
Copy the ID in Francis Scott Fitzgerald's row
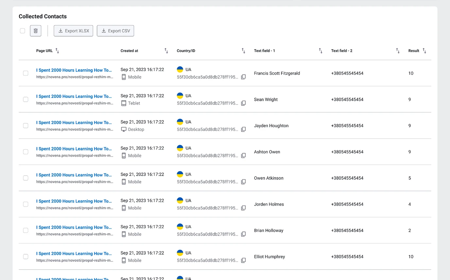pos(243,77)
